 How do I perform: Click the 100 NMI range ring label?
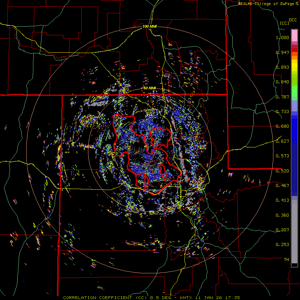(150, 26)
